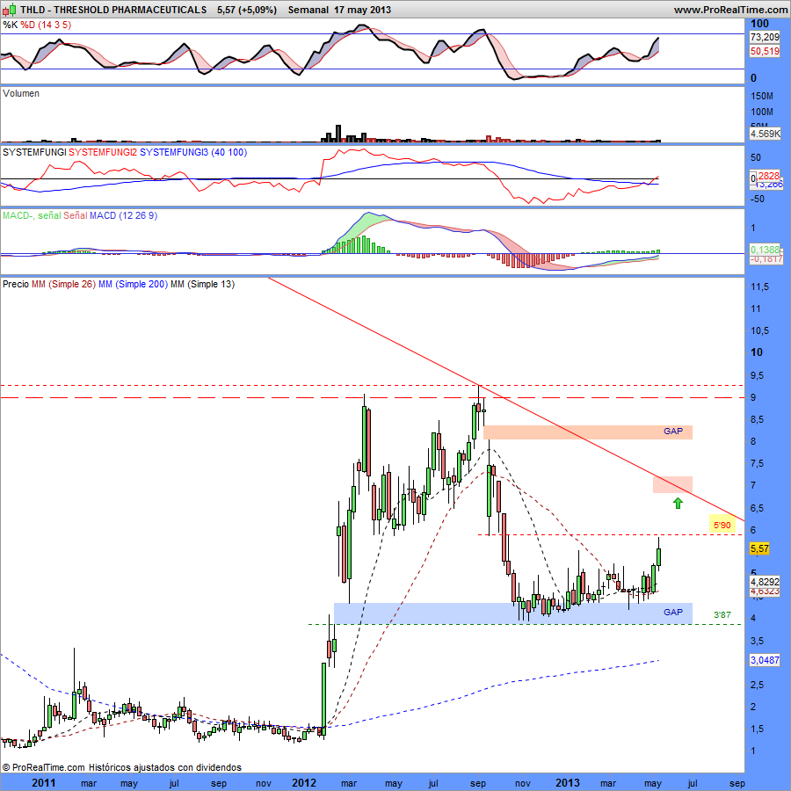Click the 2013 year on the time axis

pos(568,783)
